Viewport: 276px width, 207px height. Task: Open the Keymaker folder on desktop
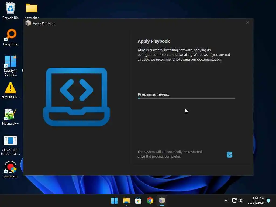(x=32, y=11)
